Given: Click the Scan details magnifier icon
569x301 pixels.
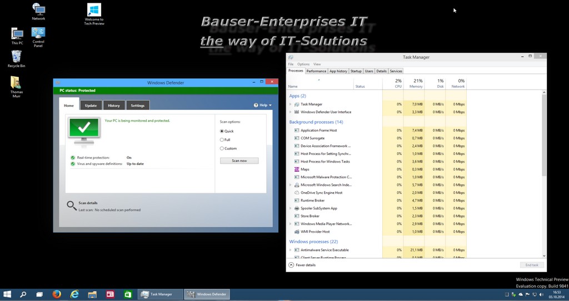Looking at the screenshot, I should [72, 205].
